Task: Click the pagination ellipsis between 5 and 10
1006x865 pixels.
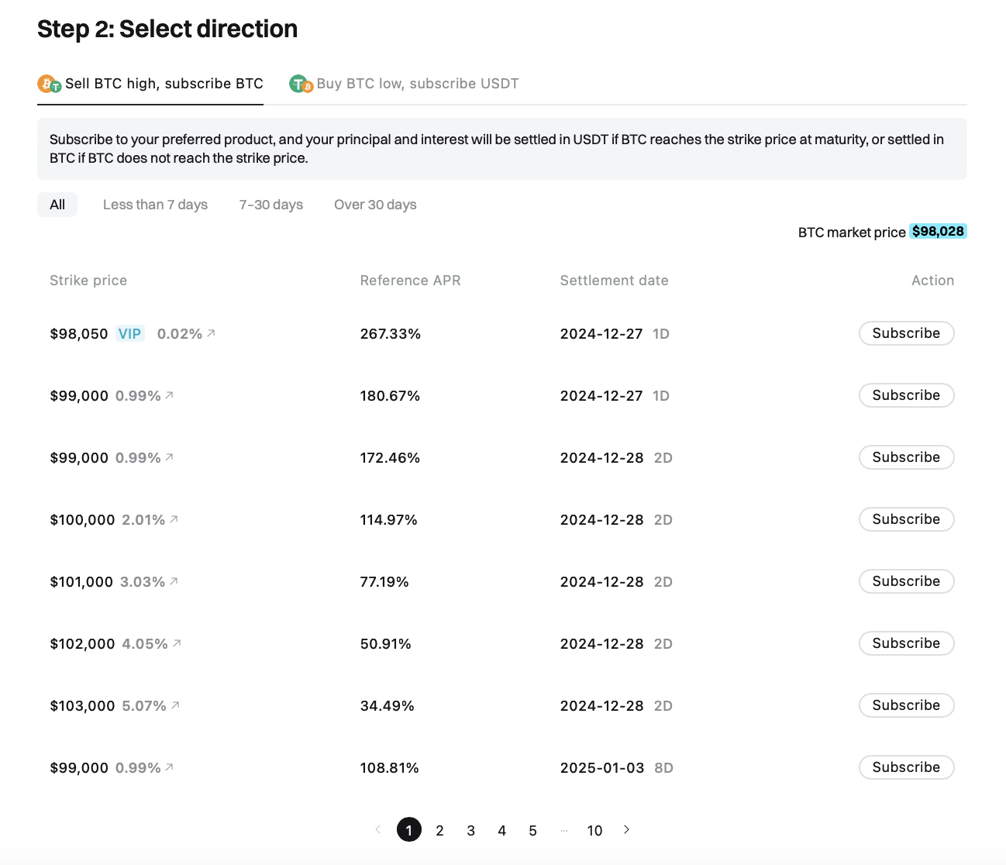Action: tap(564, 830)
